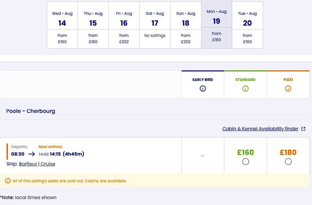Select Mon Aug 19 date tab
Image resolution: width=312 pixels, height=205 pixels.
217,24
